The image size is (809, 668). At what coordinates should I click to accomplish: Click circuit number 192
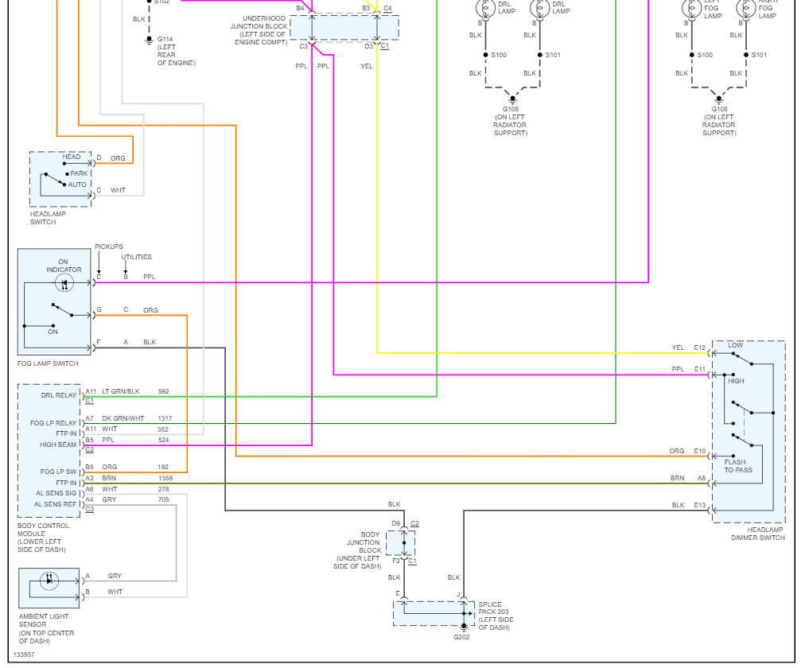click(x=163, y=467)
